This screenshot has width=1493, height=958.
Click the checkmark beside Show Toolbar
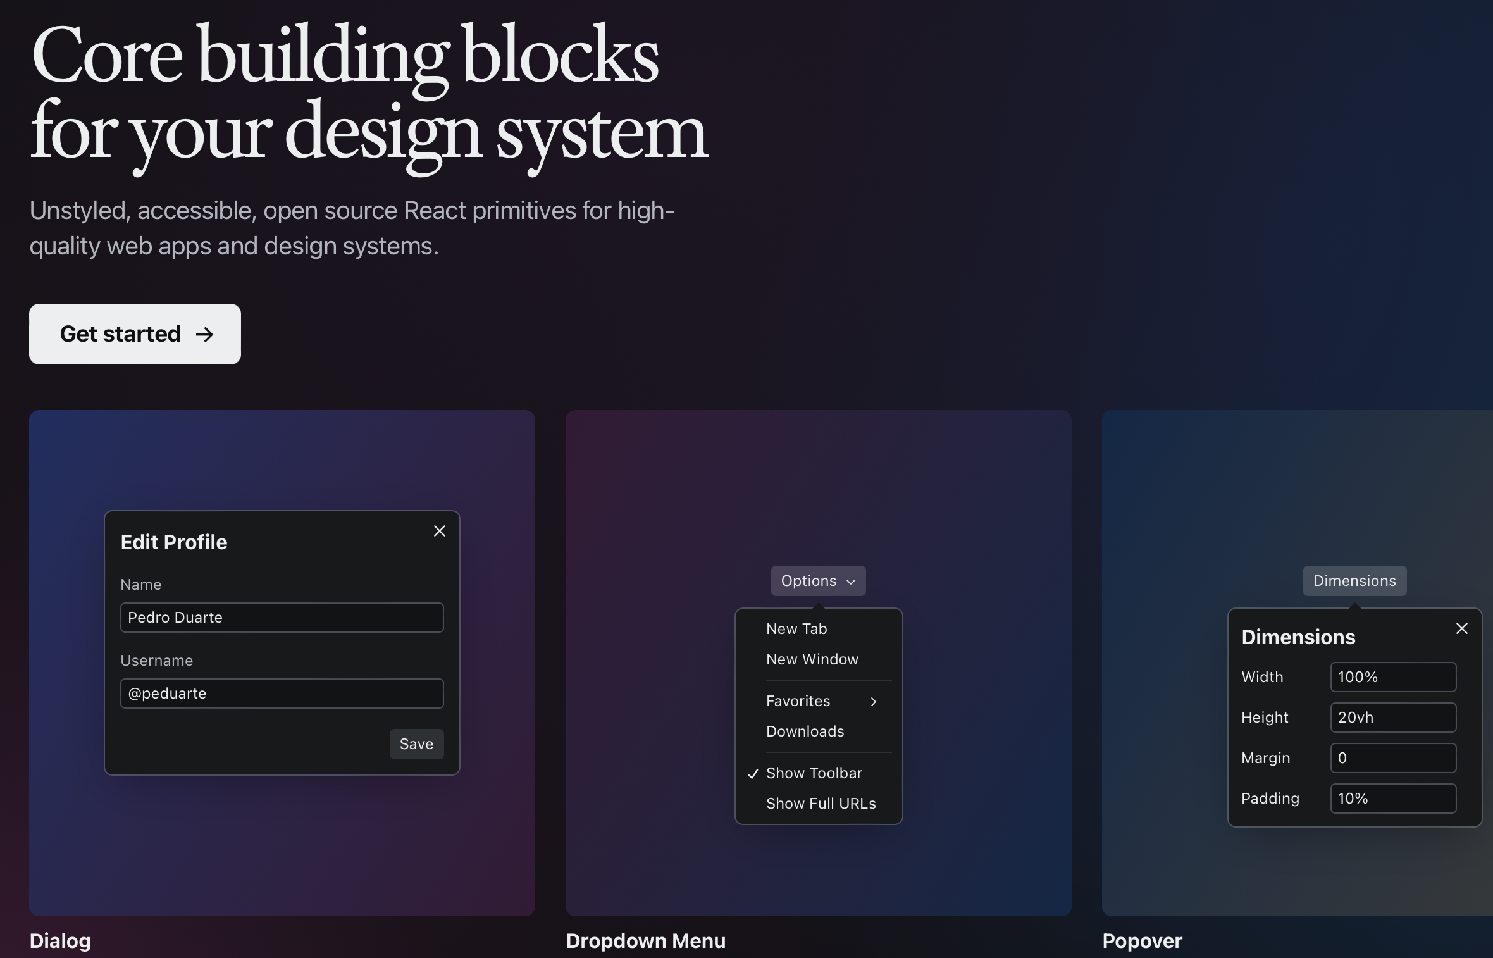point(753,774)
